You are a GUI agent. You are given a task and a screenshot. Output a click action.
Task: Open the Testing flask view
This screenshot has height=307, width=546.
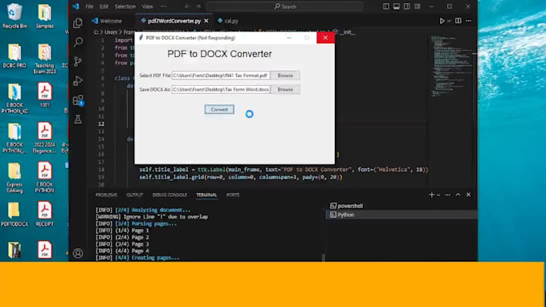[78, 120]
